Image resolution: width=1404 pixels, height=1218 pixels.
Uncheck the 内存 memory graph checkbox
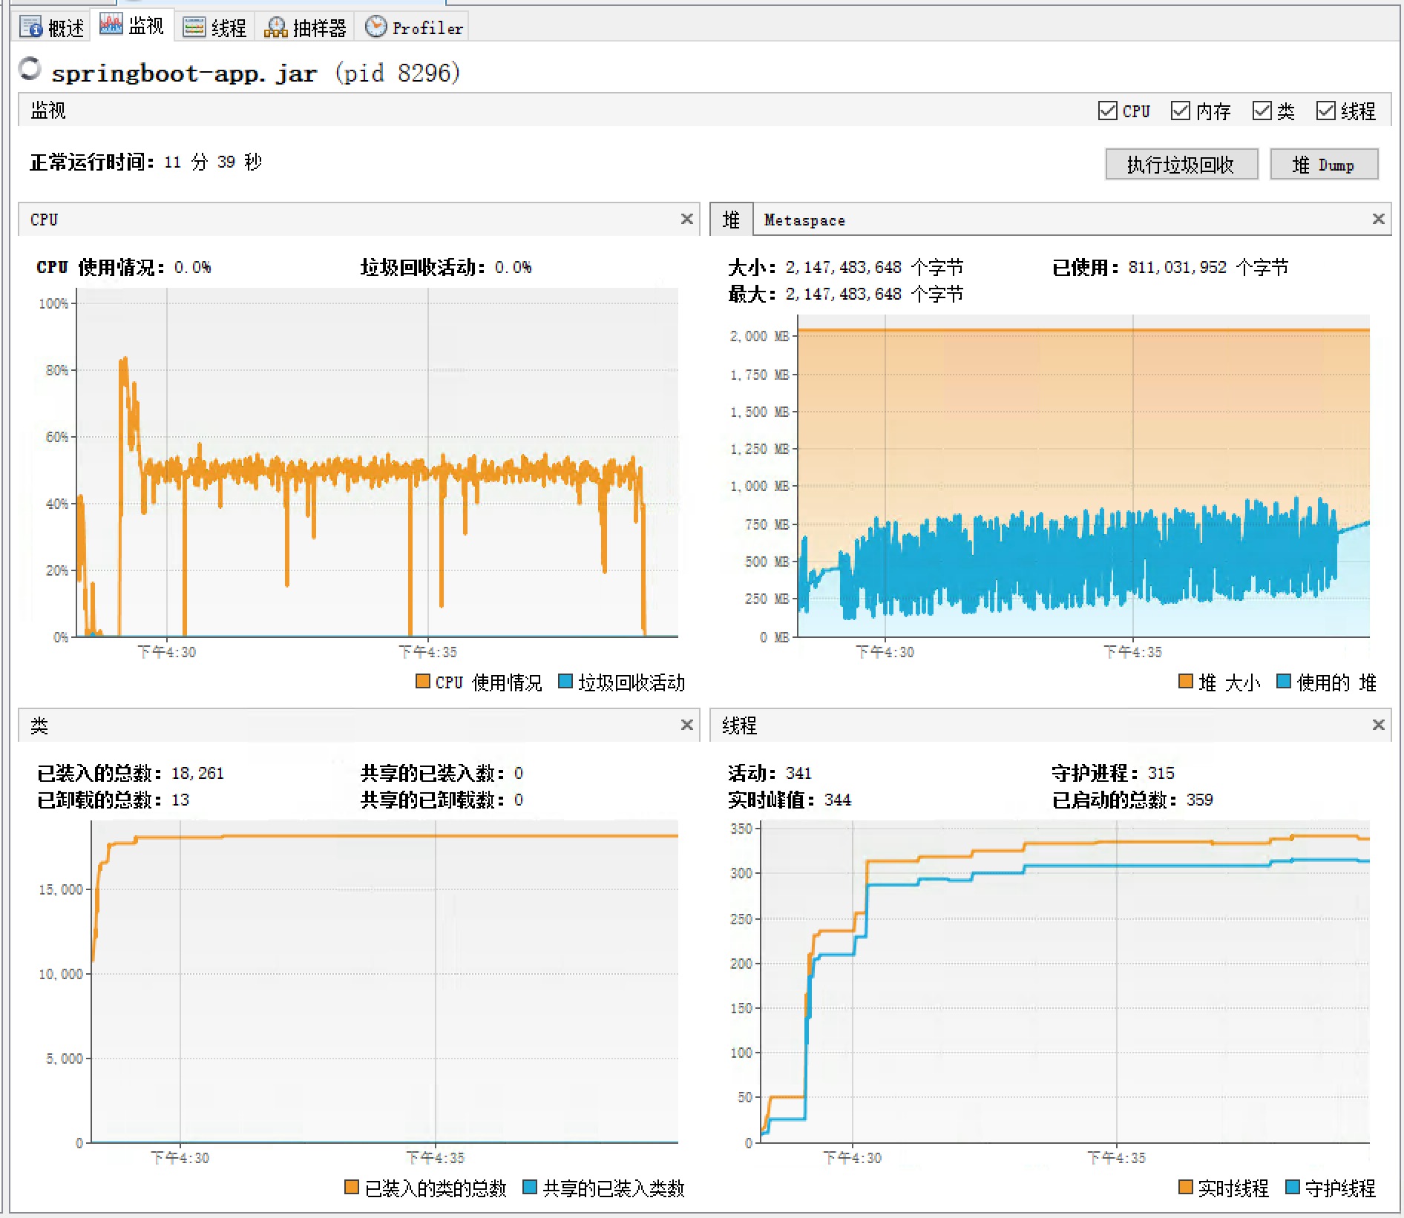click(x=1180, y=111)
